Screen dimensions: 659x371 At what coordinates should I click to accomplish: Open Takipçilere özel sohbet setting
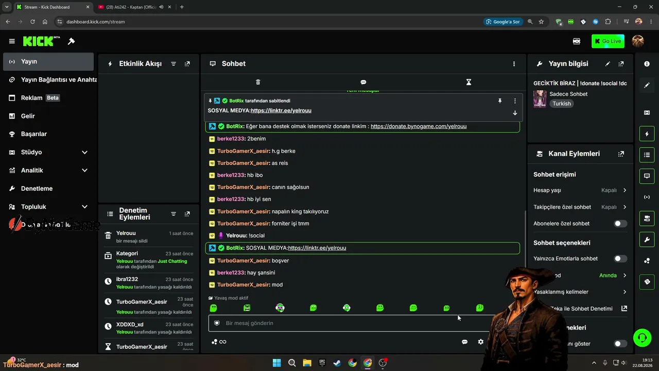(x=580, y=207)
